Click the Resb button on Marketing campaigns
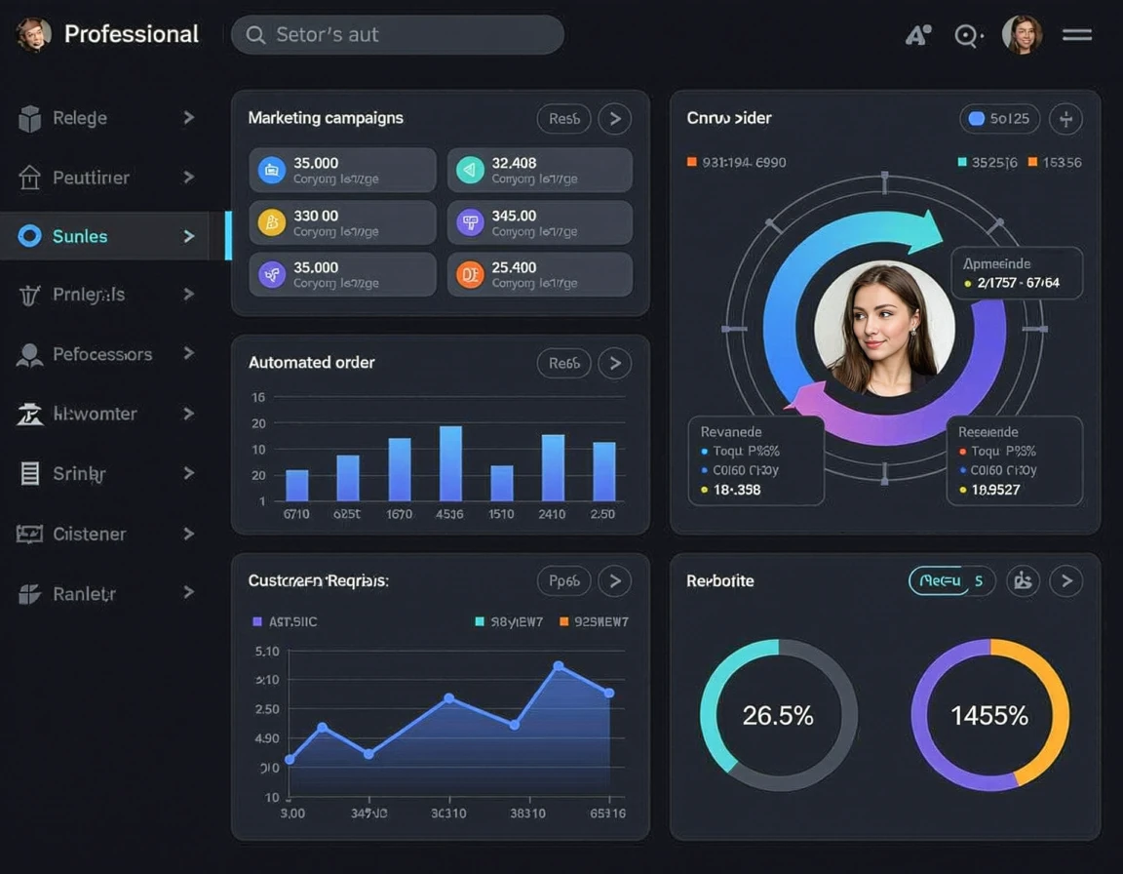This screenshot has height=874, width=1123. (563, 118)
